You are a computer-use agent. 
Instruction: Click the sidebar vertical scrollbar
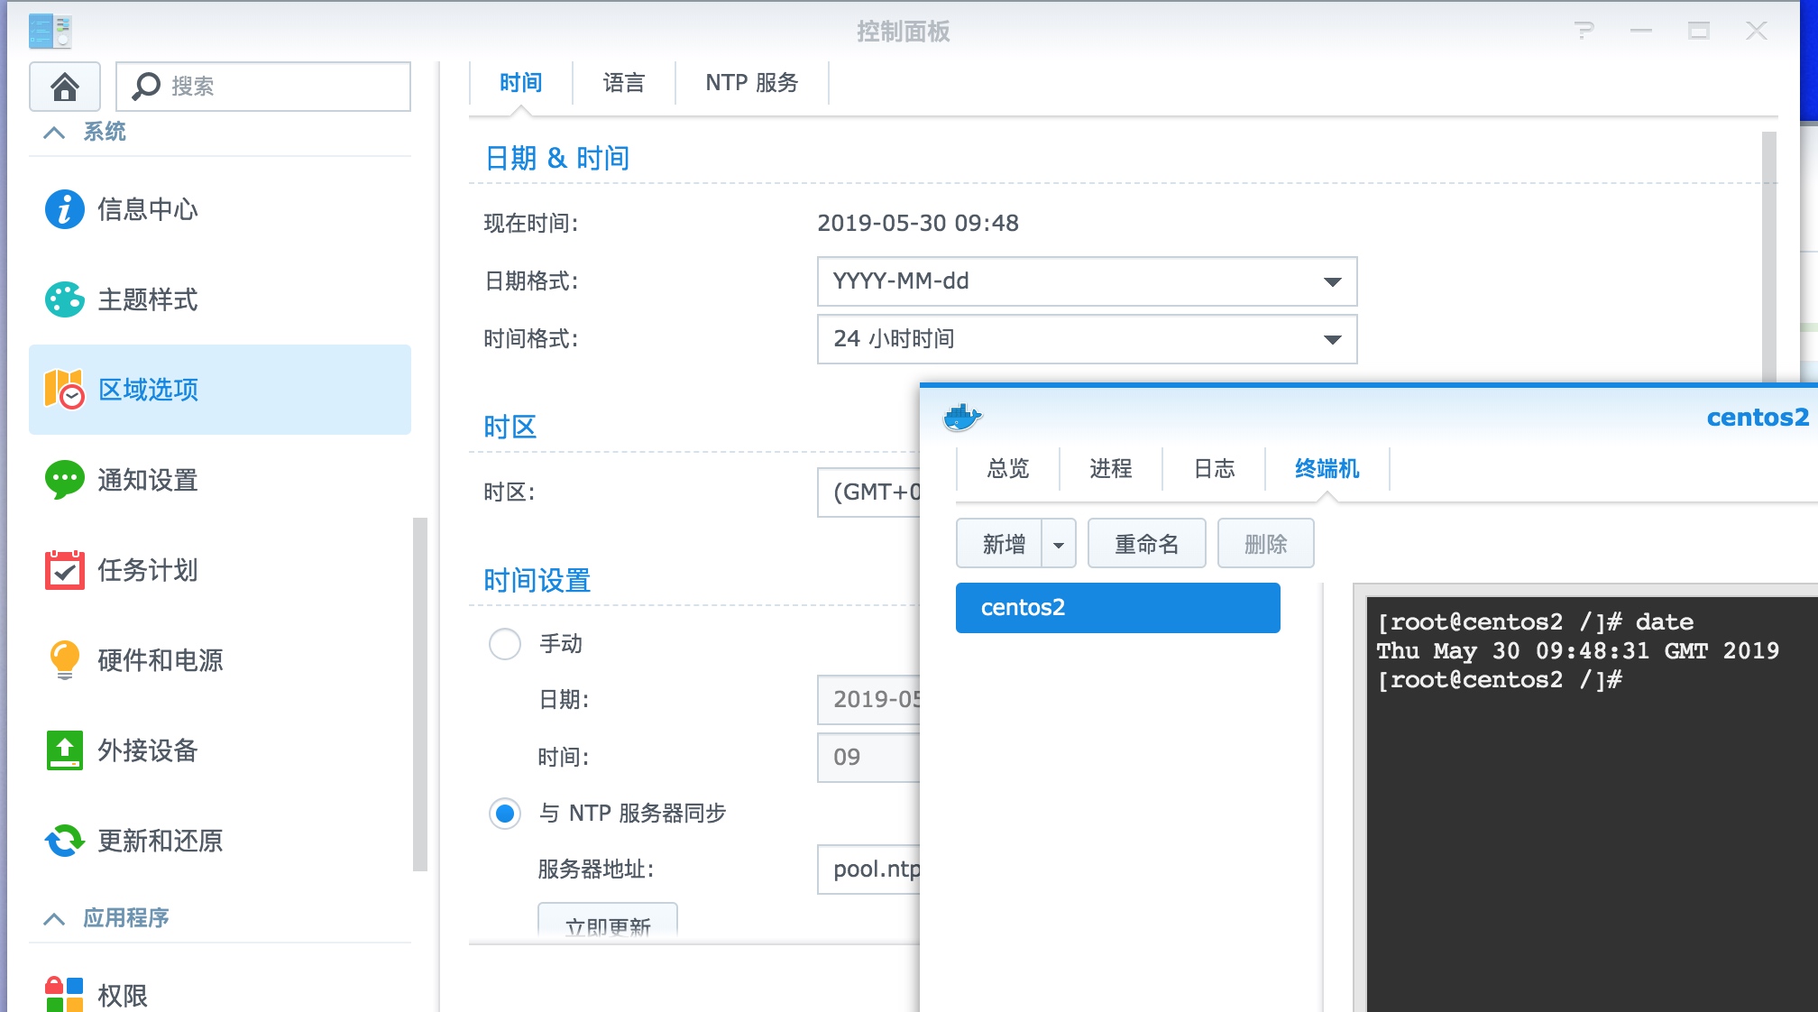[419, 695]
